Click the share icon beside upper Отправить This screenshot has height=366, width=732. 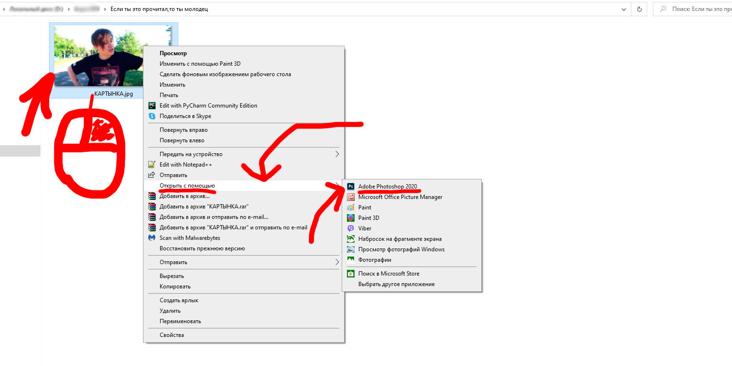(152, 175)
